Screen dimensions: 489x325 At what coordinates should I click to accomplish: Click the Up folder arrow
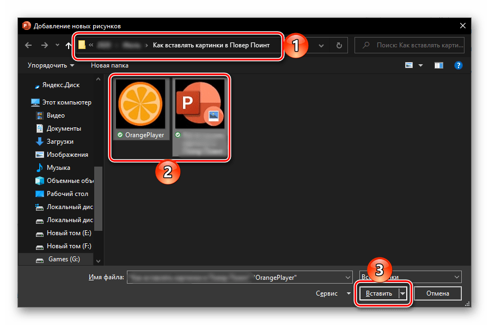click(69, 46)
